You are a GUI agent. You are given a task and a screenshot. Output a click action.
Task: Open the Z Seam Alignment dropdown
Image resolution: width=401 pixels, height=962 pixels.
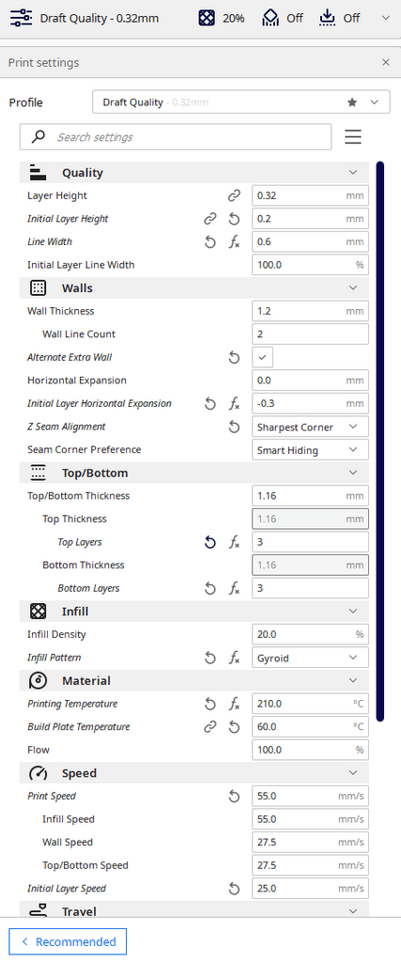(310, 427)
